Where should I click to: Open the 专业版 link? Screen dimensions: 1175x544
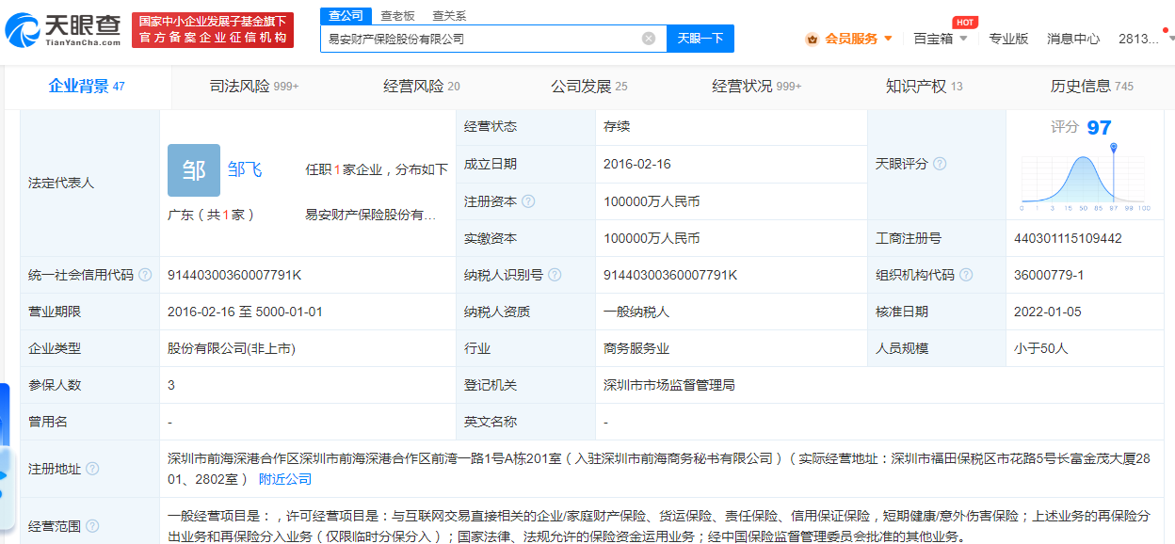pos(1008,39)
